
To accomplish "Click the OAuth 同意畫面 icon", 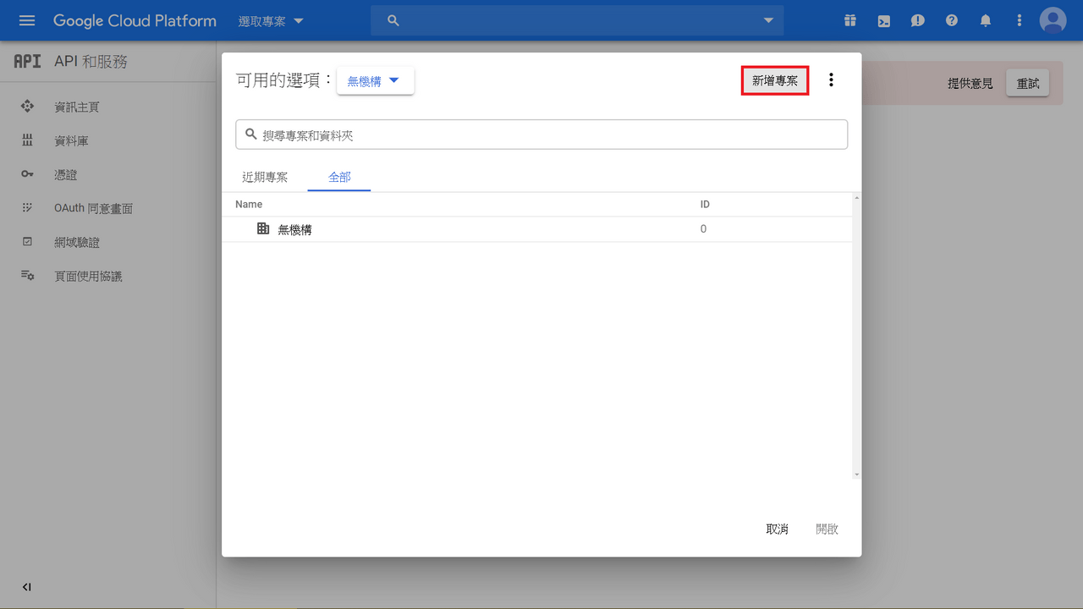I will coord(27,208).
